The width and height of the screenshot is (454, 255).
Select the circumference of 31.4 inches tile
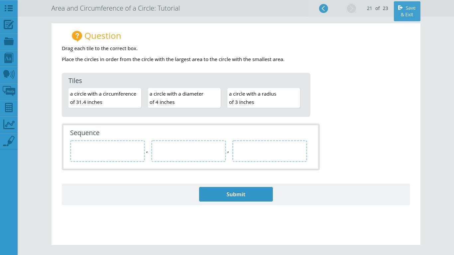(x=105, y=98)
